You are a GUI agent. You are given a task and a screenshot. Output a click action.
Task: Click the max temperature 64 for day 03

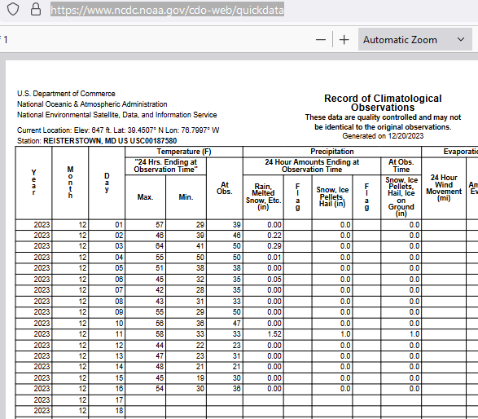click(160, 246)
